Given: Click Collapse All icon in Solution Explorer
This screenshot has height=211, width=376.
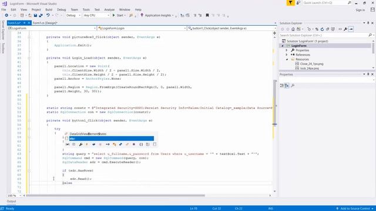Looking at the screenshot, I should coord(328,29).
